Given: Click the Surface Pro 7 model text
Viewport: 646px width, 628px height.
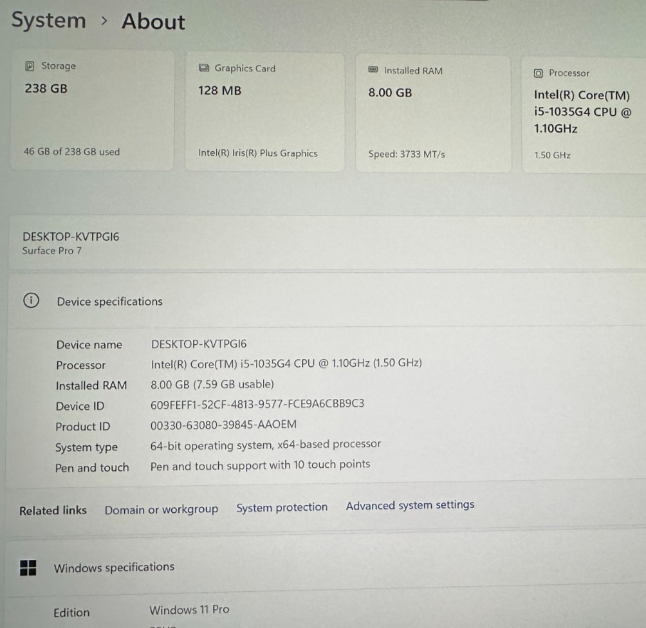Looking at the screenshot, I should (52, 250).
